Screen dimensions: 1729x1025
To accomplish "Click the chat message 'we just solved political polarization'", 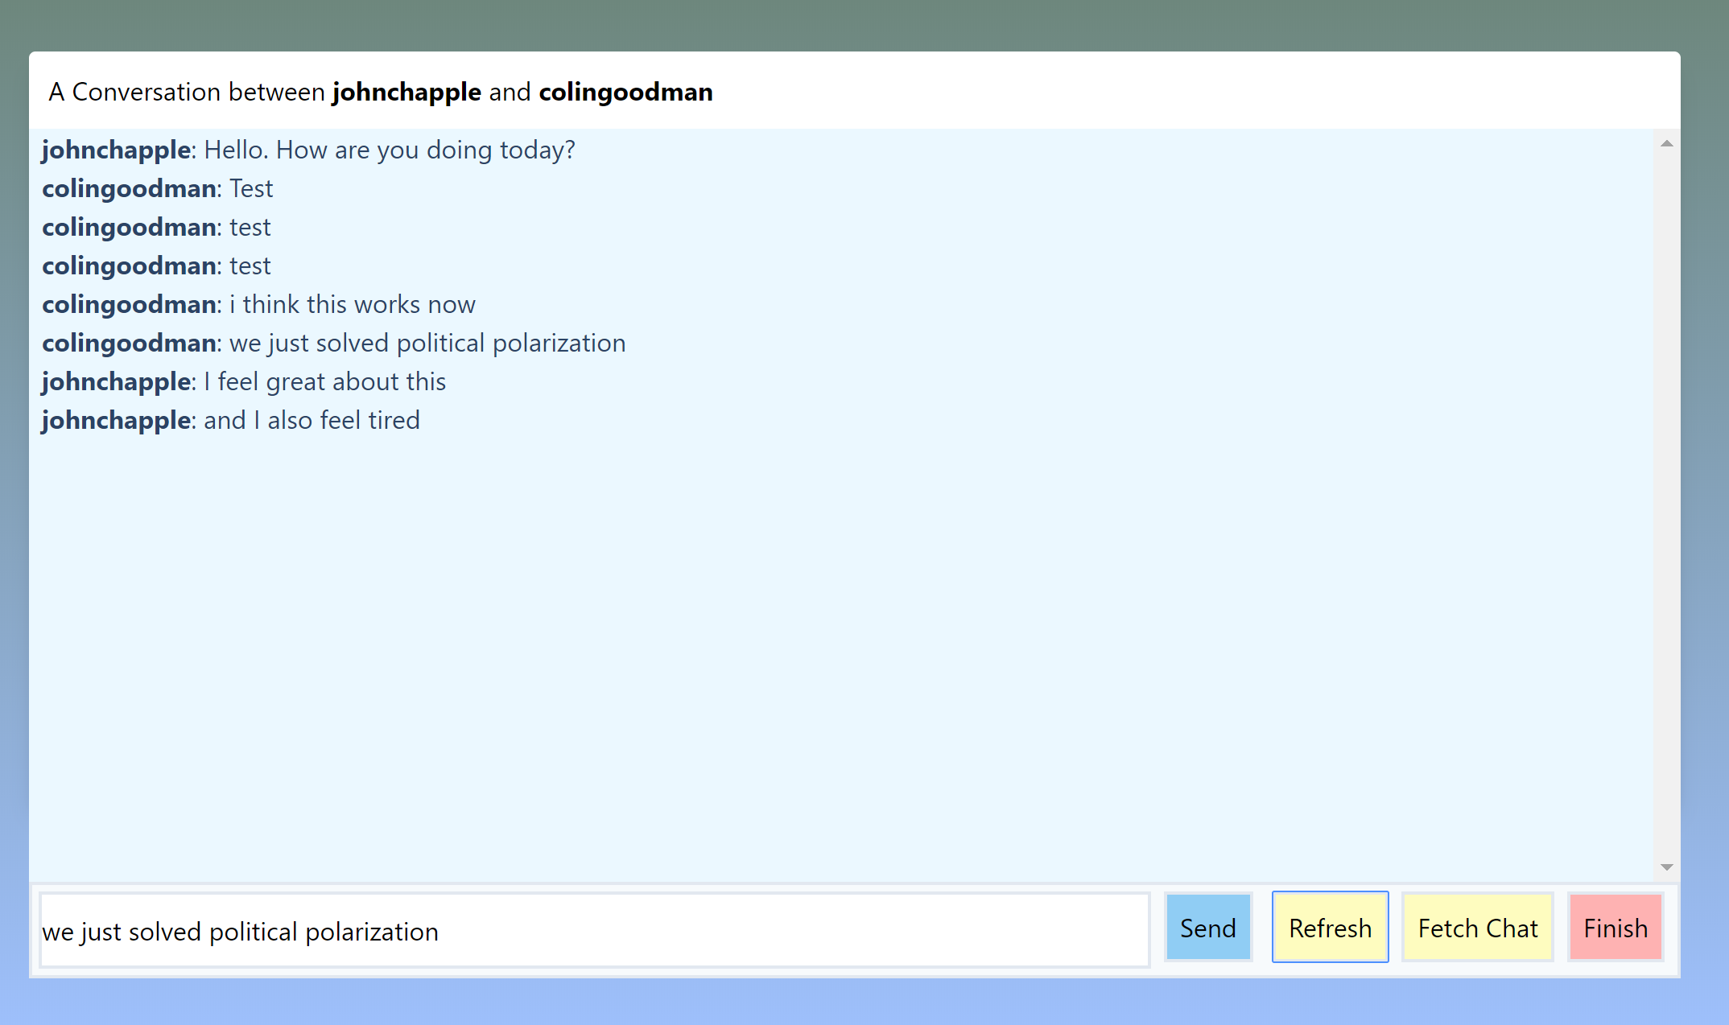I will point(427,344).
